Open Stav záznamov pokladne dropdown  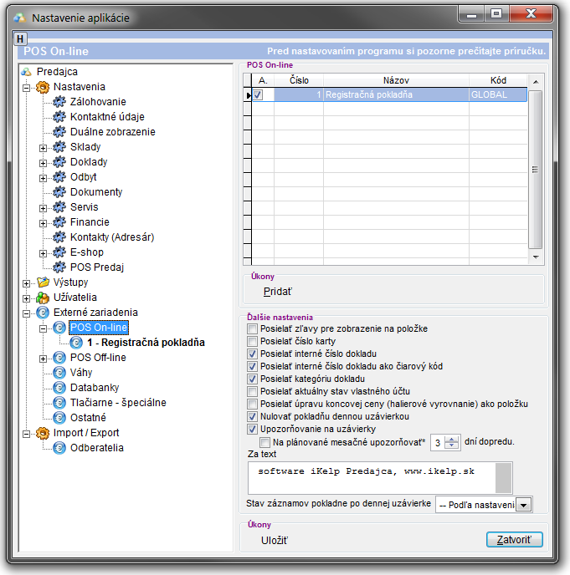pos(524,505)
